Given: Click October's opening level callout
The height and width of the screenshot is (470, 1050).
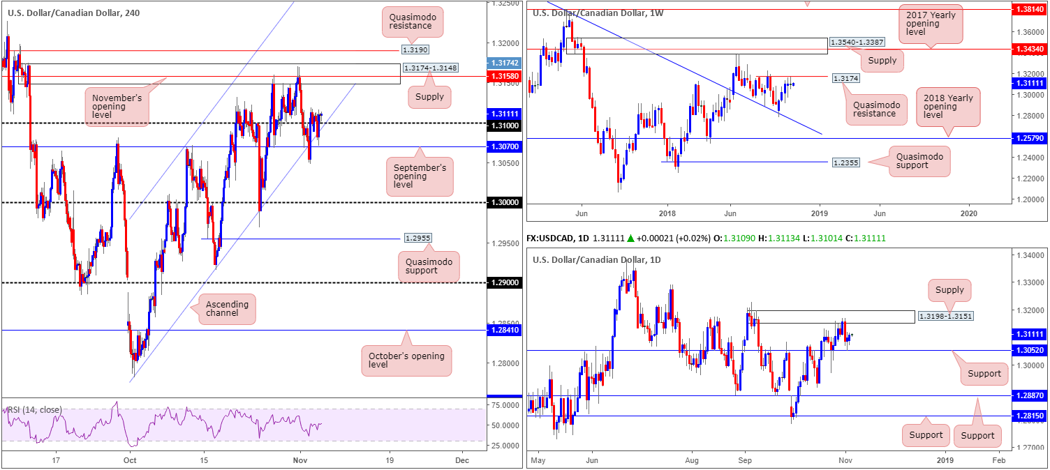Looking at the screenshot, I should (x=407, y=361).
